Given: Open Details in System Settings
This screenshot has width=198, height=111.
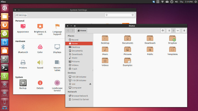Looking at the screenshot, I should point(40,85).
